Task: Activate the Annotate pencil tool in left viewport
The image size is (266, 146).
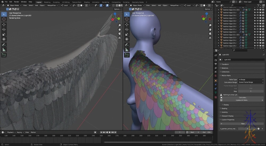Action: tap(4, 45)
